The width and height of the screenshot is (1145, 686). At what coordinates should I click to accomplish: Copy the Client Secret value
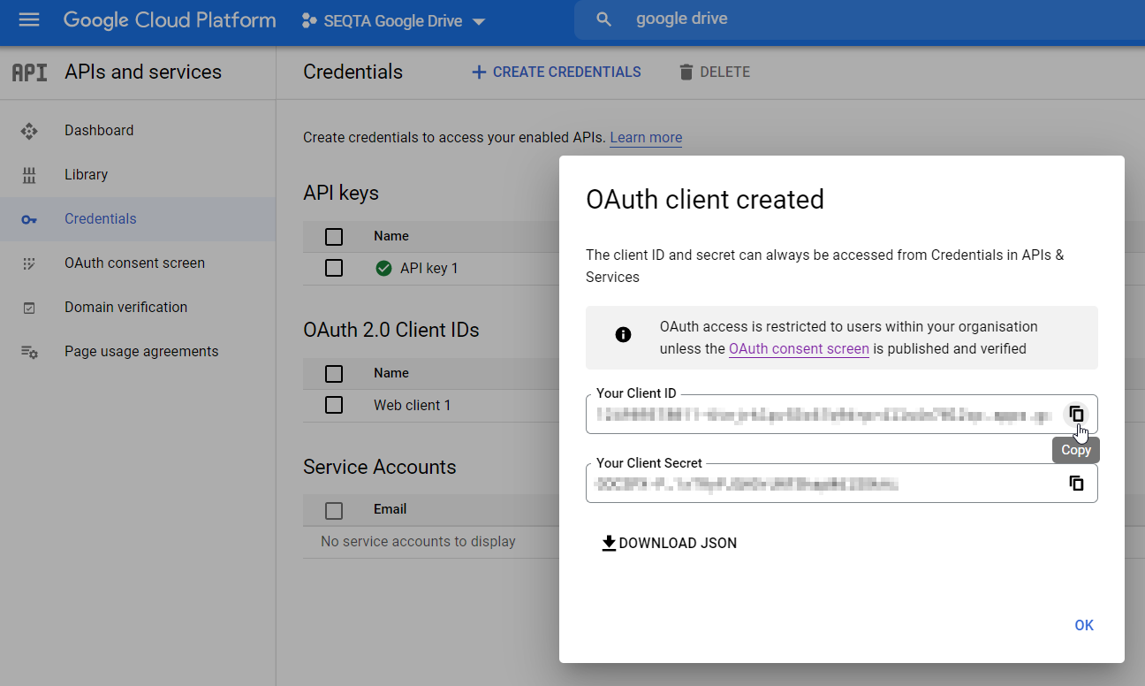tap(1076, 484)
